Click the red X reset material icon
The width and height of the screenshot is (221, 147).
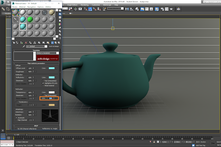point(26,43)
